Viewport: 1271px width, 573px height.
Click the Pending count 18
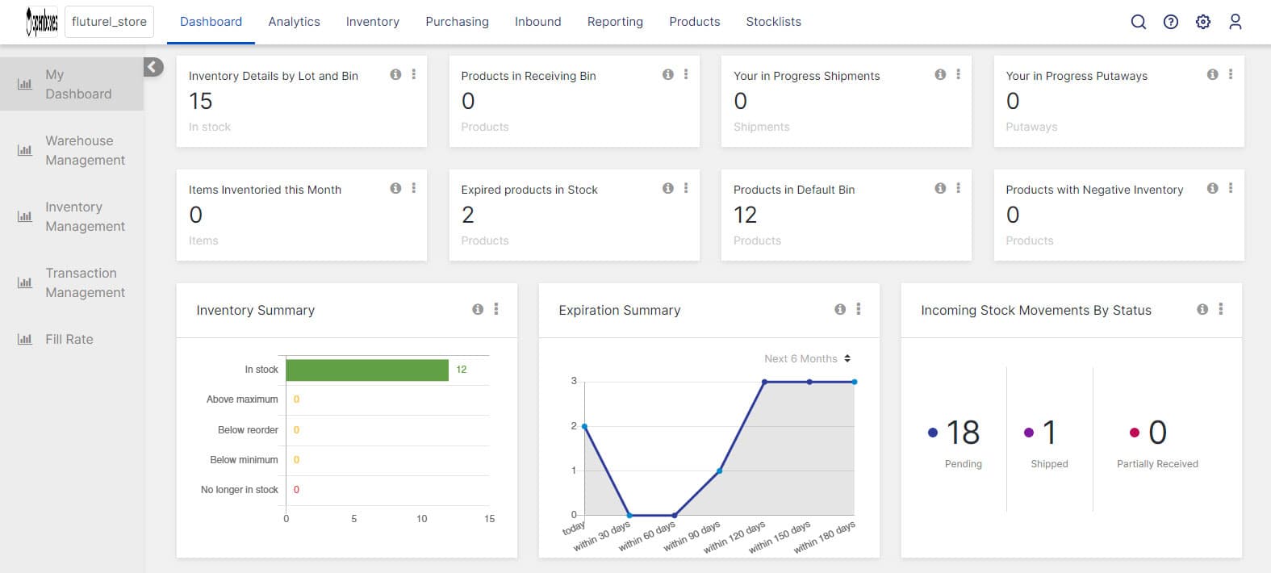point(963,433)
